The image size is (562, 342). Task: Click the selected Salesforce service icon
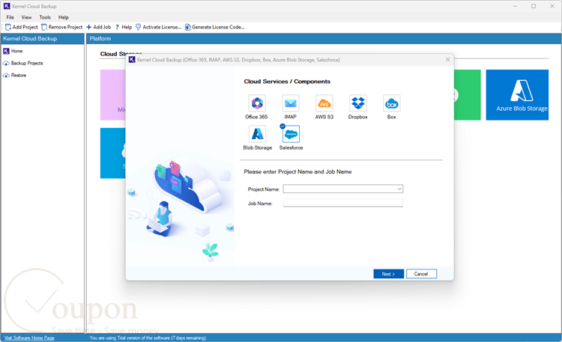pos(291,134)
